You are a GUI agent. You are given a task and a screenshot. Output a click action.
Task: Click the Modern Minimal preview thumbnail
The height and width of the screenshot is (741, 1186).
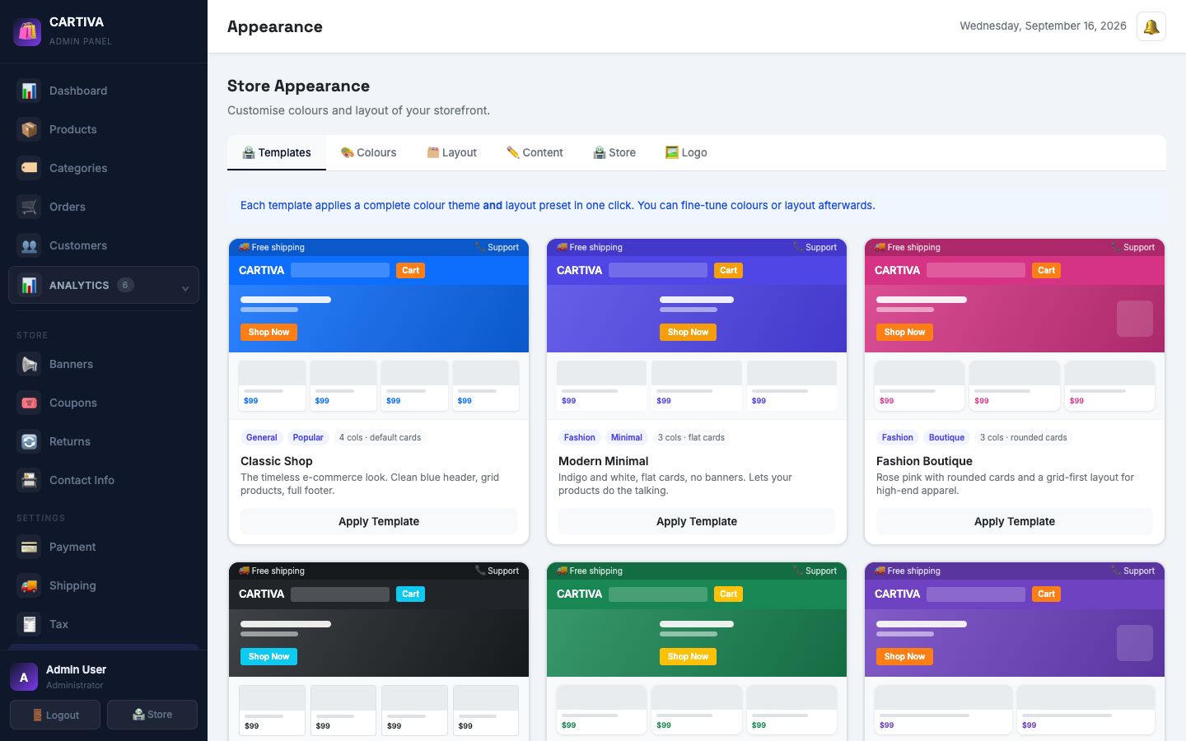pyautogui.click(x=697, y=329)
